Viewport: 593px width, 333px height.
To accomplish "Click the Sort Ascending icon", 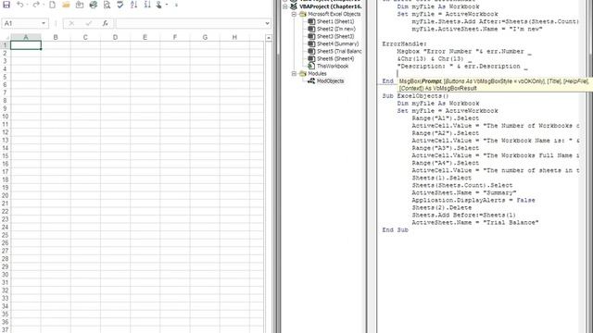I will tap(133, 5).
